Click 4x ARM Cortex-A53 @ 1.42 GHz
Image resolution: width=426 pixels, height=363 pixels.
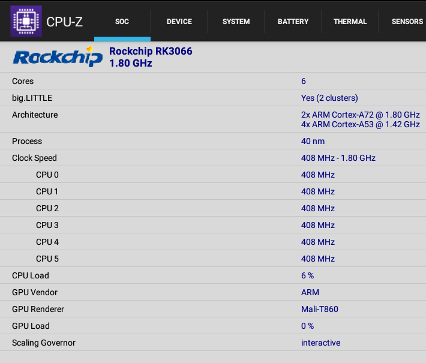tap(361, 124)
